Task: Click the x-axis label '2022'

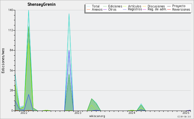Action: pyautogui.click(x=24, y=113)
